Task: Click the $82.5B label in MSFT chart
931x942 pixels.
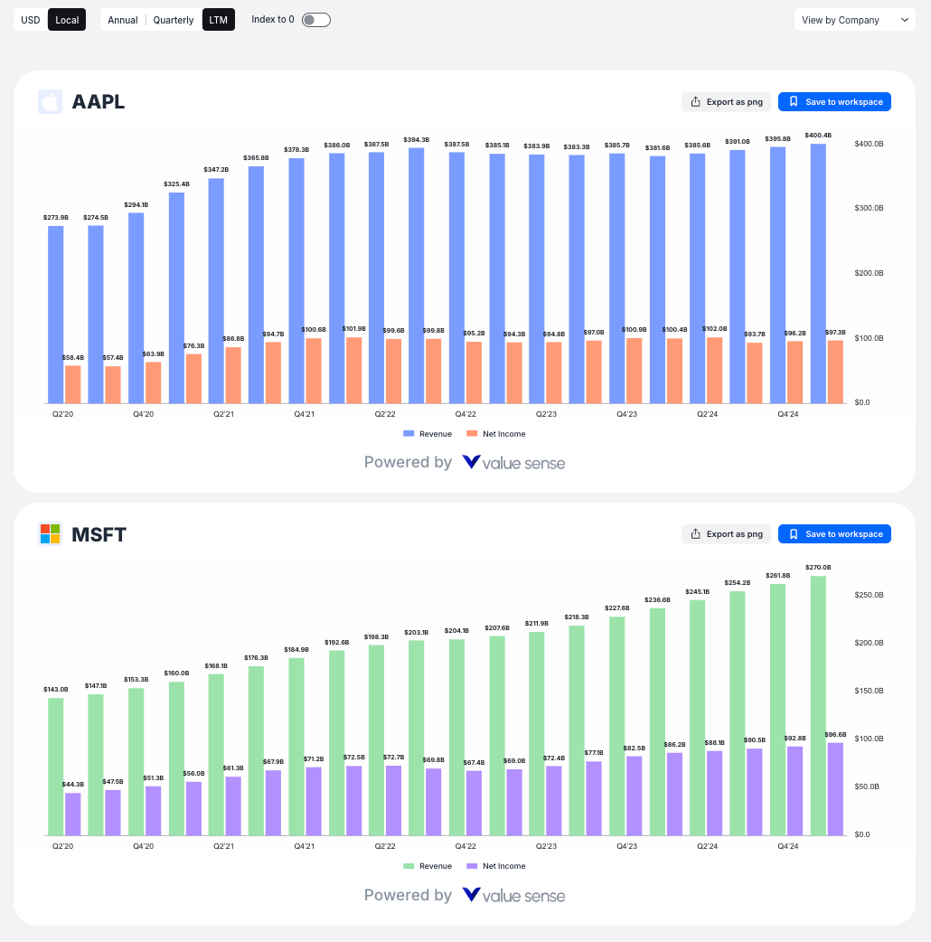Action: coord(635,748)
